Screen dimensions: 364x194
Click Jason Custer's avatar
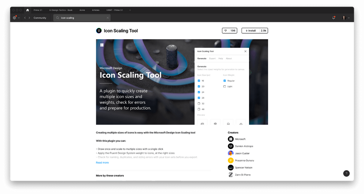point(230,153)
